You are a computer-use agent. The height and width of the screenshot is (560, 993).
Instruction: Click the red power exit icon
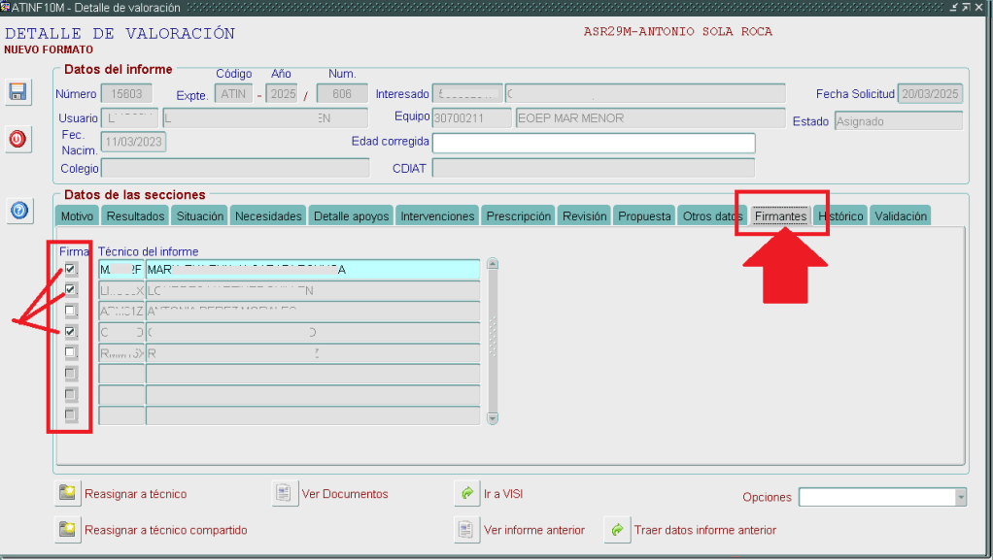tap(18, 139)
